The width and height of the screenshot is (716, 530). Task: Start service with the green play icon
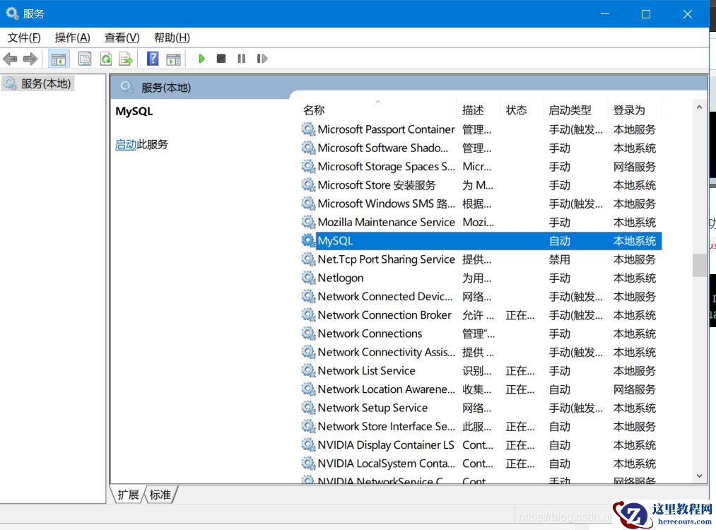pos(201,59)
